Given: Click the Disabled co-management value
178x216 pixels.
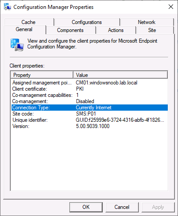Looking at the screenshot, I should pos(85,101).
